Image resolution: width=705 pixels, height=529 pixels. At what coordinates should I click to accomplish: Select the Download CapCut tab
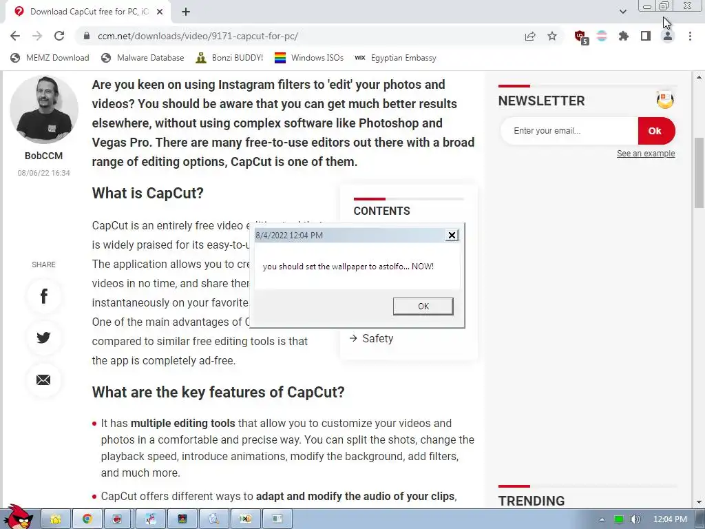87,12
